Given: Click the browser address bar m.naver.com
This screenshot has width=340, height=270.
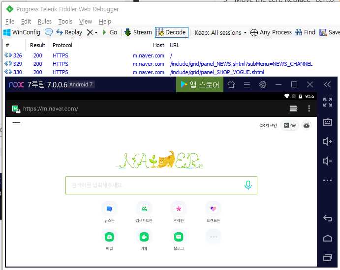Looking at the screenshot, I should click(51, 108).
